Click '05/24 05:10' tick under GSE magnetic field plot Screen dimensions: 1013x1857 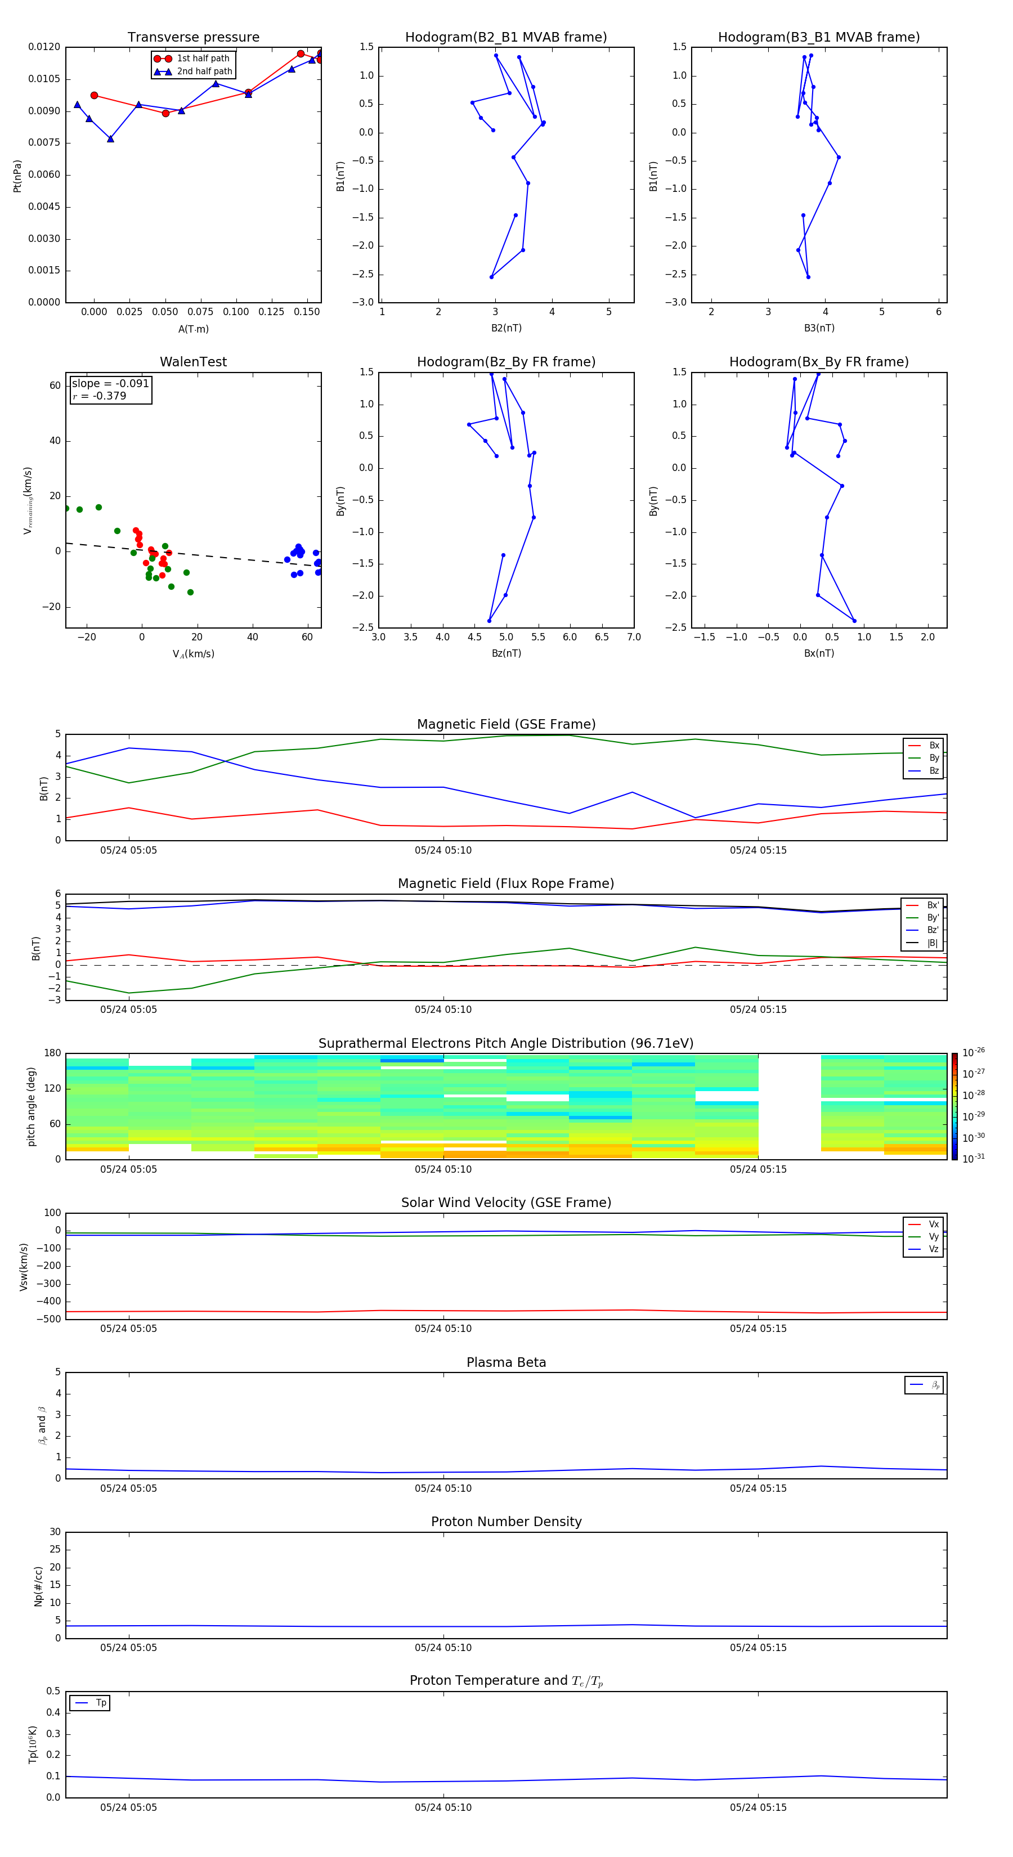pos(443,851)
